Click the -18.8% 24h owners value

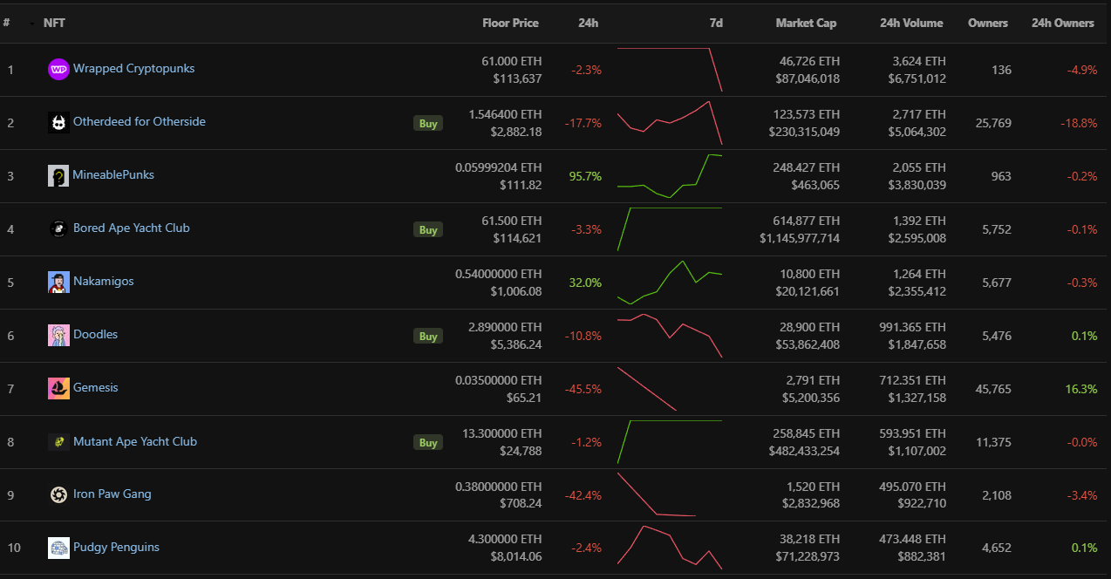tap(1079, 123)
